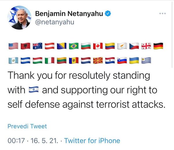Click the Georgia five-cross flag emoji
The image size is (174, 150).
pyautogui.click(x=146, y=46)
